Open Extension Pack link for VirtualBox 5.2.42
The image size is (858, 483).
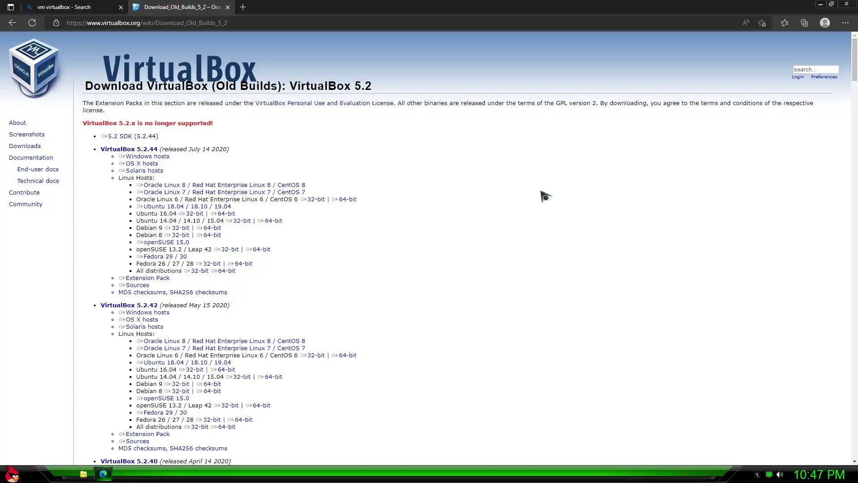tap(147, 434)
